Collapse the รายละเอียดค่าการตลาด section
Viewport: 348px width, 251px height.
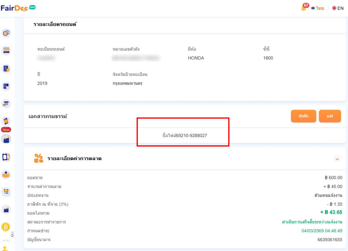click(x=337, y=159)
